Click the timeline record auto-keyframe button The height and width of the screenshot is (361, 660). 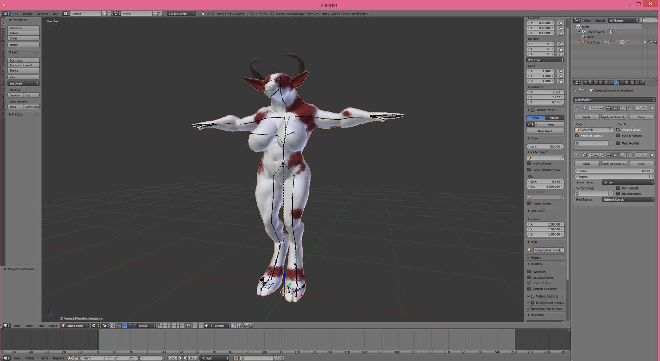click(236, 358)
